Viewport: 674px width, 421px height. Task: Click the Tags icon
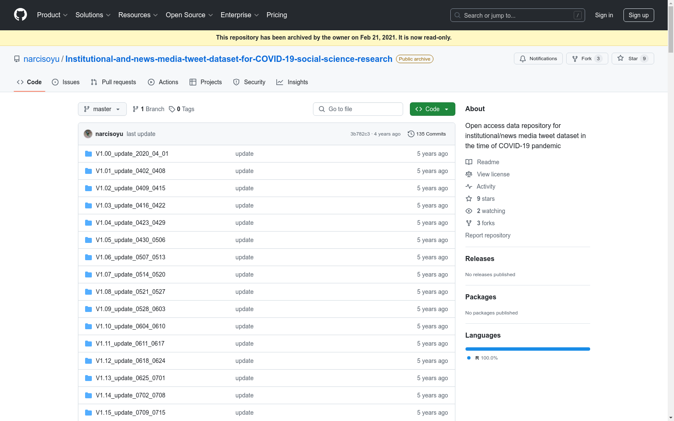(x=172, y=109)
